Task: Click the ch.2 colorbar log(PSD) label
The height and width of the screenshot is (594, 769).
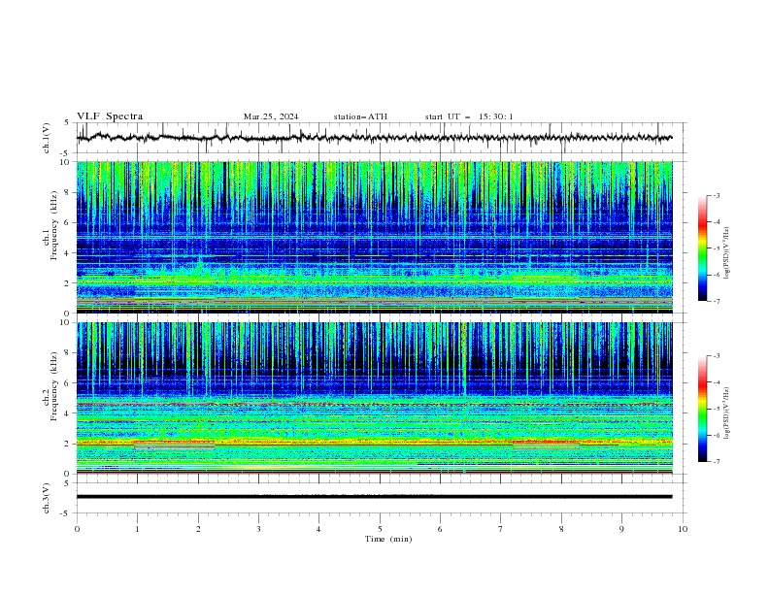Action: point(726,413)
